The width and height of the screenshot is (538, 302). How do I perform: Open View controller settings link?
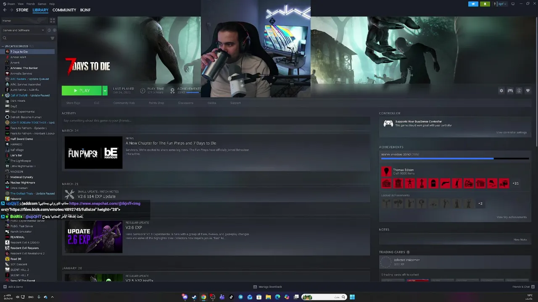click(512, 133)
